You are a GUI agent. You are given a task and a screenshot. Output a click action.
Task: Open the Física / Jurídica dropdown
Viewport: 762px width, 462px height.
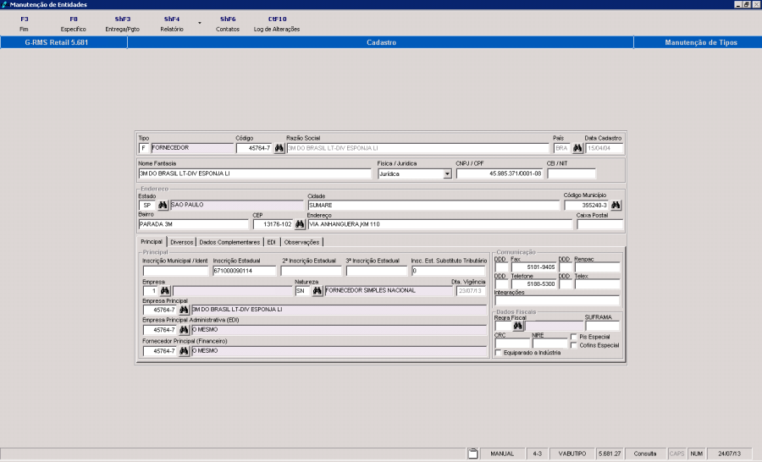point(448,174)
